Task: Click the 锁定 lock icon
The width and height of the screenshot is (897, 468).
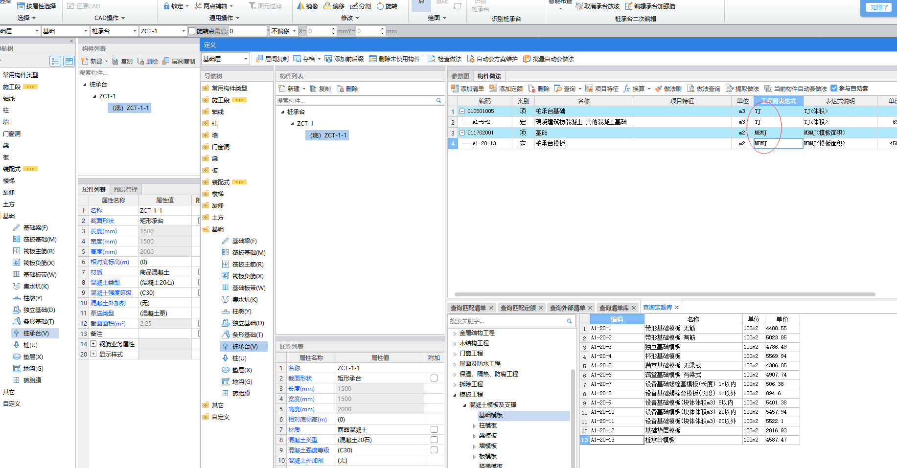Action: pyautogui.click(x=166, y=6)
